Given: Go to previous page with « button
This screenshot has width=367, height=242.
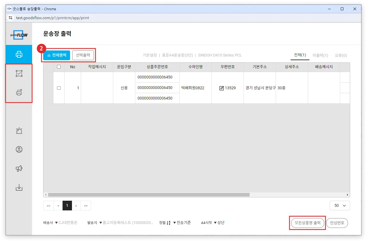Looking at the screenshot, I should tap(58, 206).
